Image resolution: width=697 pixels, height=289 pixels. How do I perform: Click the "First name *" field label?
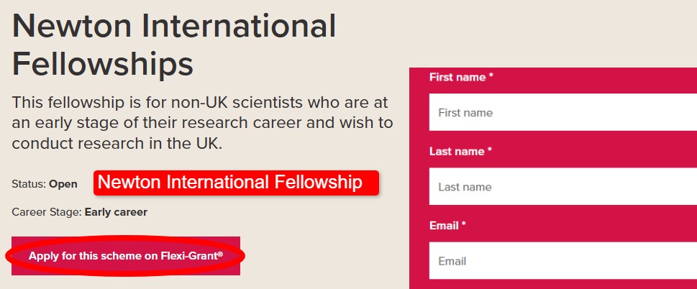[x=457, y=77]
